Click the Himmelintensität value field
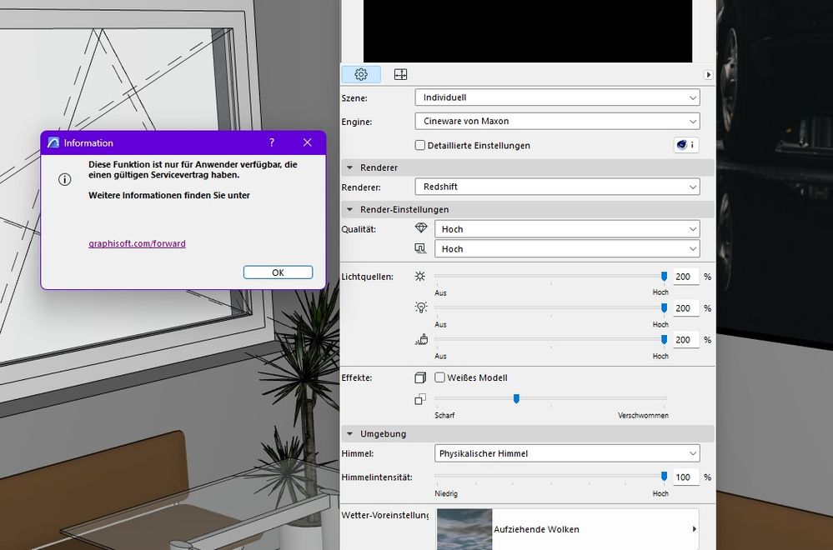 (x=686, y=477)
